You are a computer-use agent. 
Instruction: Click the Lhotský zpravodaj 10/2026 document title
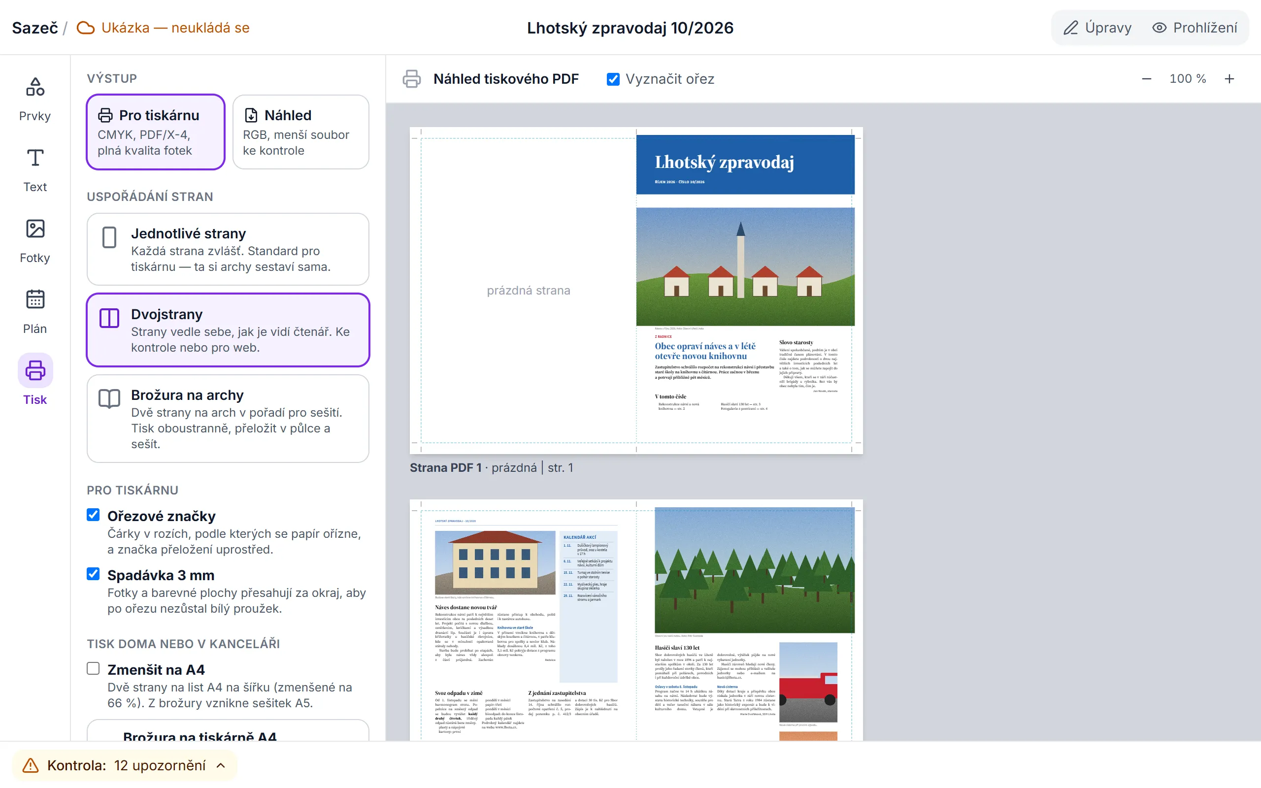(x=630, y=28)
